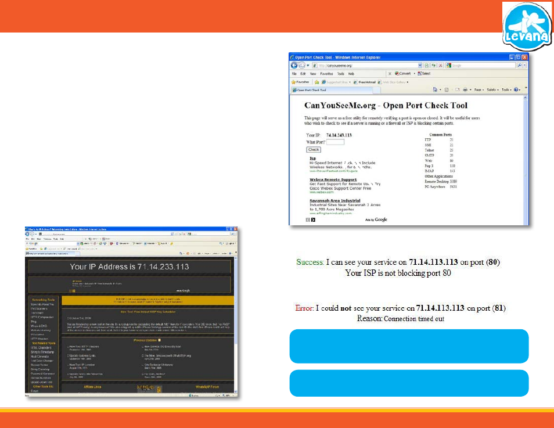Click the PC Anywhere row in Common Ports

tap(441, 186)
